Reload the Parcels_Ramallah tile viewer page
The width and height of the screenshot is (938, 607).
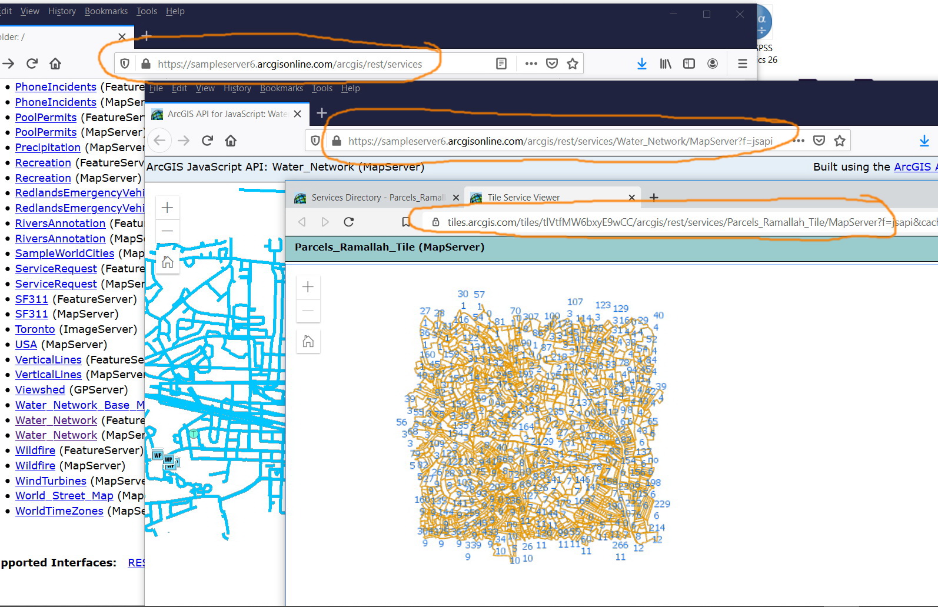pyautogui.click(x=349, y=222)
